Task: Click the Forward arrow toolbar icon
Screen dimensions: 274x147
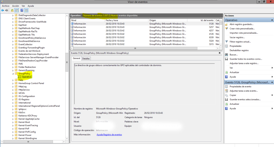Action: [x=7, y=10]
